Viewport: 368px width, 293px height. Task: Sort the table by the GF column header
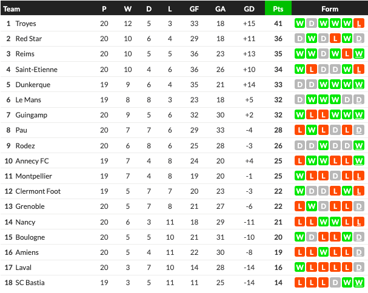[x=194, y=8]
